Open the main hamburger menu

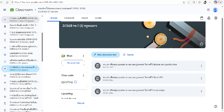point(4,10)
